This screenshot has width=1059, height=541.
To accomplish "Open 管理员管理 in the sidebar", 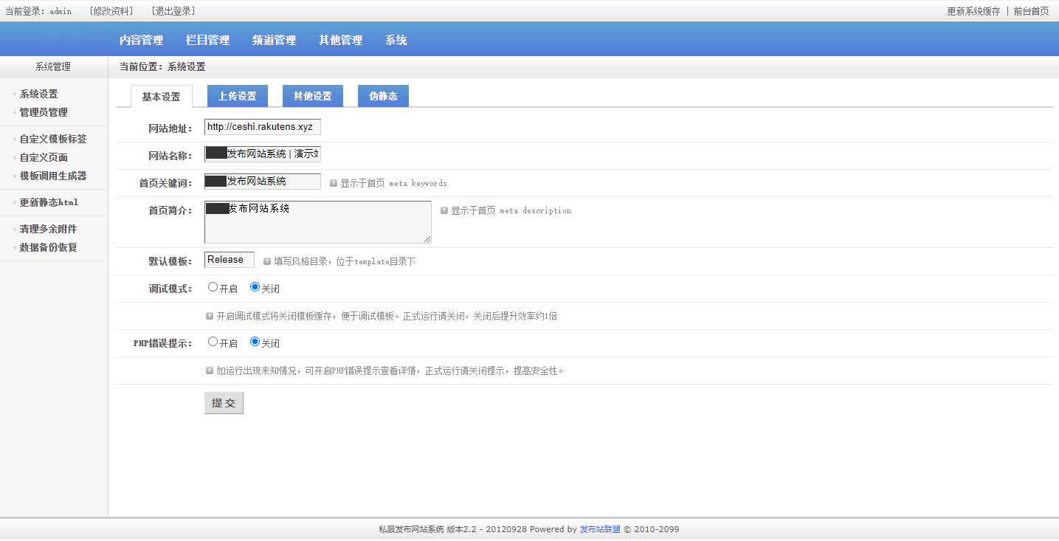I will (x=44, y=113).
